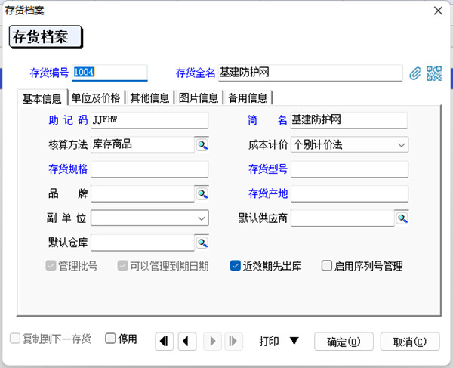The image size is (453, 368).
Task: Click the 默认仓库 input field
Action: pos(143,243)
